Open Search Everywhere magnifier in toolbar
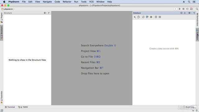 pyautogui.click(x=197, y=9)
